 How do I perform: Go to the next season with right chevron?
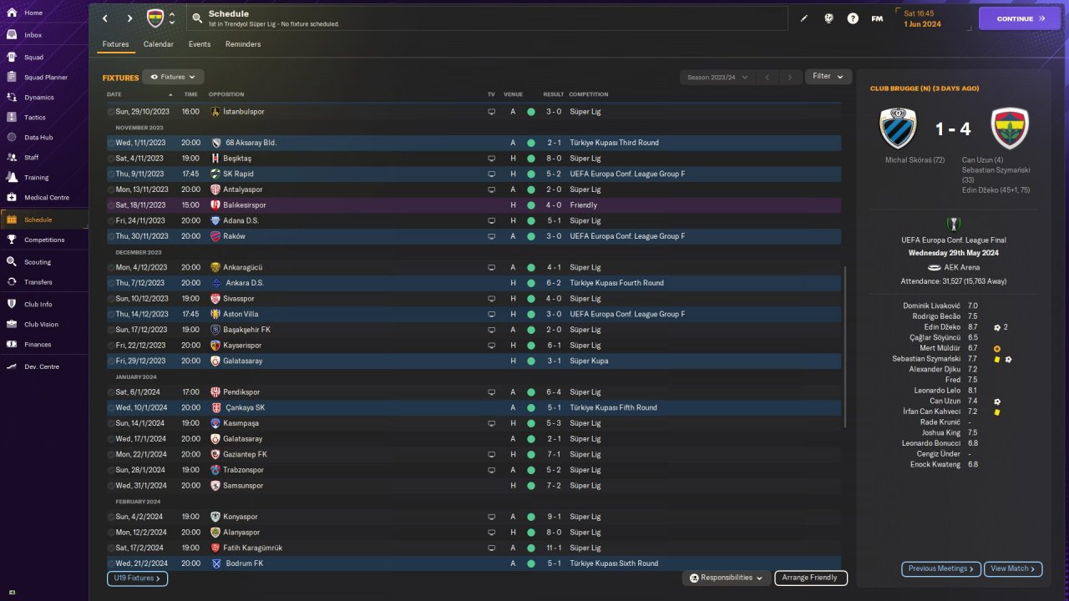790,78
